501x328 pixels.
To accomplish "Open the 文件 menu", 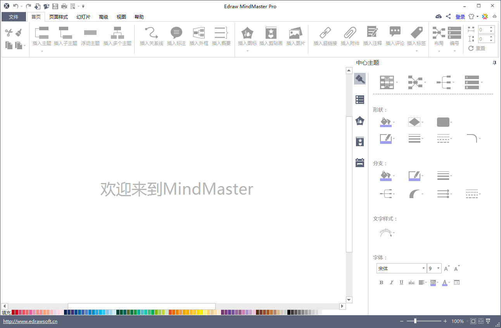I will click(x=14, y=17).
